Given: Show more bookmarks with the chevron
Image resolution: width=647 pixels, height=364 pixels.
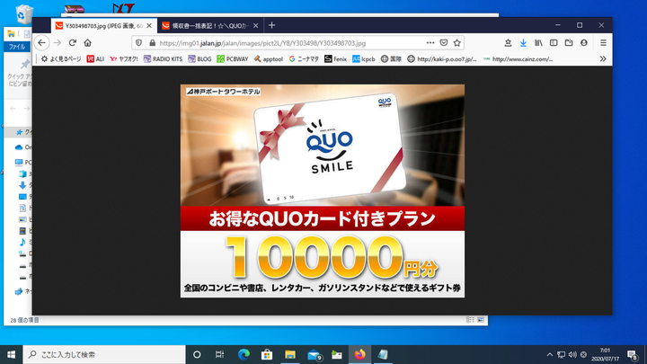Looking at the screenshot, I should coord(603,59).
